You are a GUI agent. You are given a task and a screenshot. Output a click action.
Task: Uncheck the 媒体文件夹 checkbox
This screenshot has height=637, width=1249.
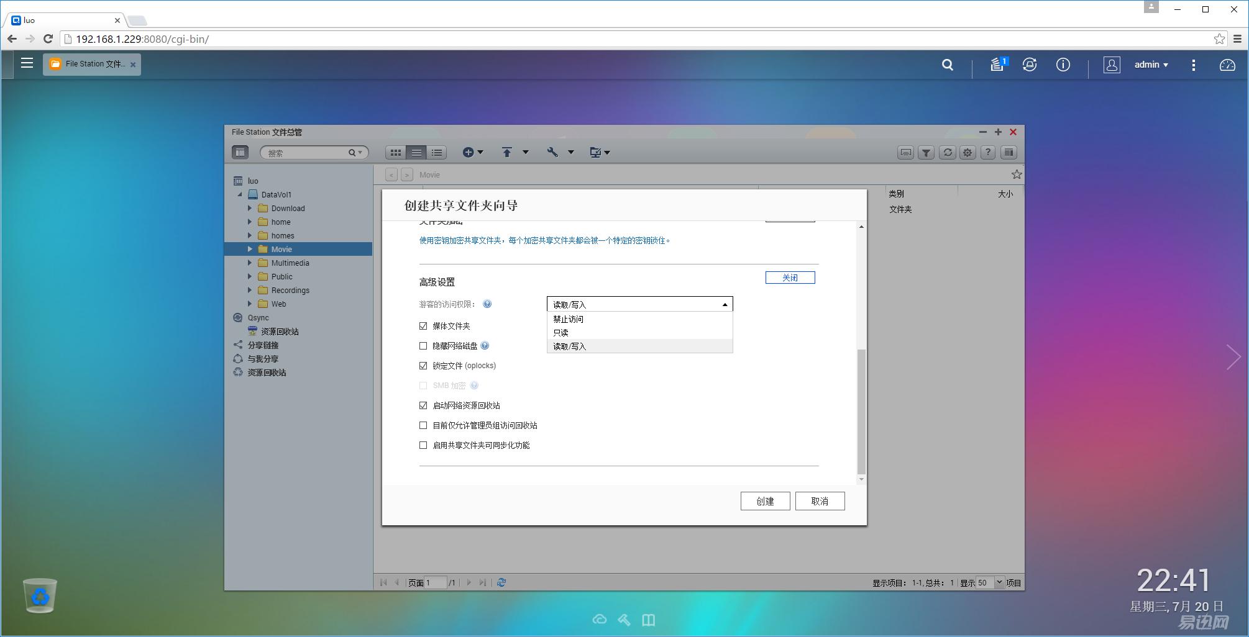[x=423, y=326]
